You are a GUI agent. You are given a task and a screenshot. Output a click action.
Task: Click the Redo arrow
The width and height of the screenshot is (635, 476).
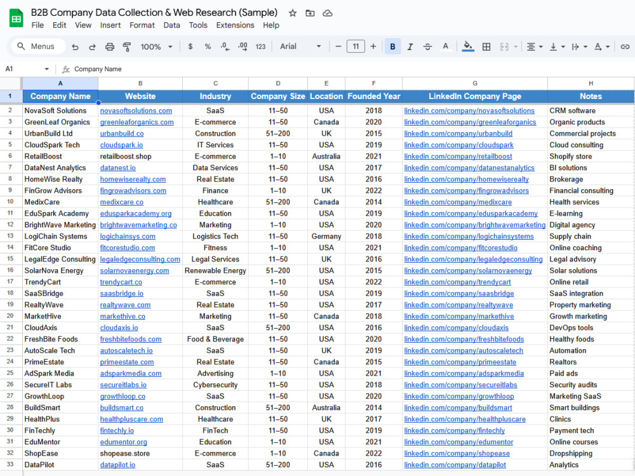tap(92, 46)
